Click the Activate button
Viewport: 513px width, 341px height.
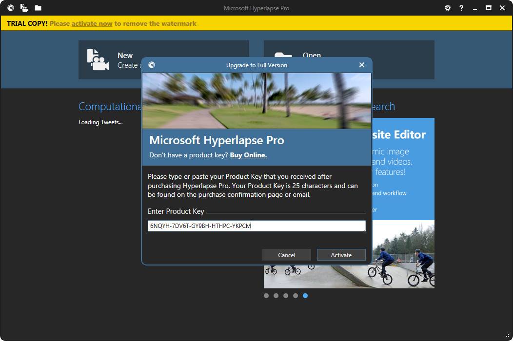coord(341,255)
